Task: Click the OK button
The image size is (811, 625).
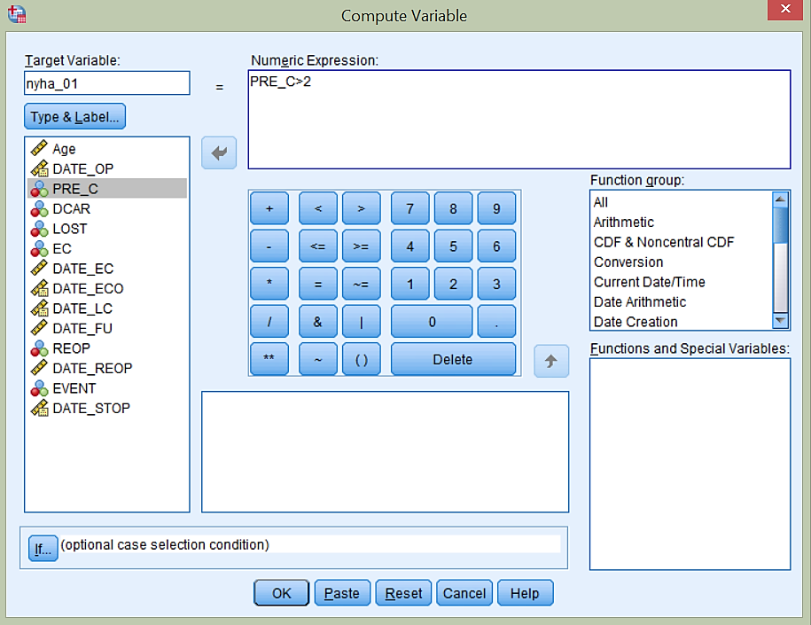Action: click(x=281, y=593)
